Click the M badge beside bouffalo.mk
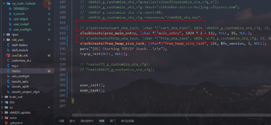 tap(49, 55)
